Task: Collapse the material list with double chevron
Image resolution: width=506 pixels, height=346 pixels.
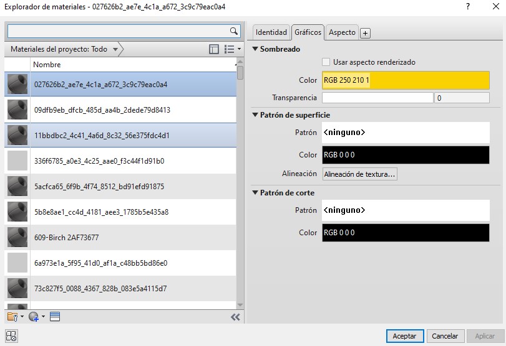Action: click(x=235, y=317)
